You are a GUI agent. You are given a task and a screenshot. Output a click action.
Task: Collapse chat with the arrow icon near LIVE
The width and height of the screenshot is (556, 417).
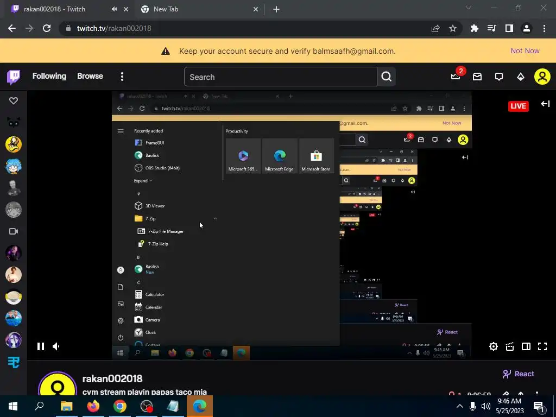coord(545,104)
